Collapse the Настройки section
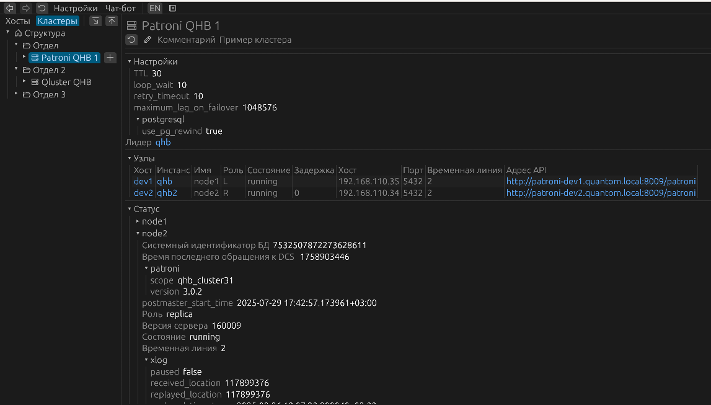 [130, 62]
